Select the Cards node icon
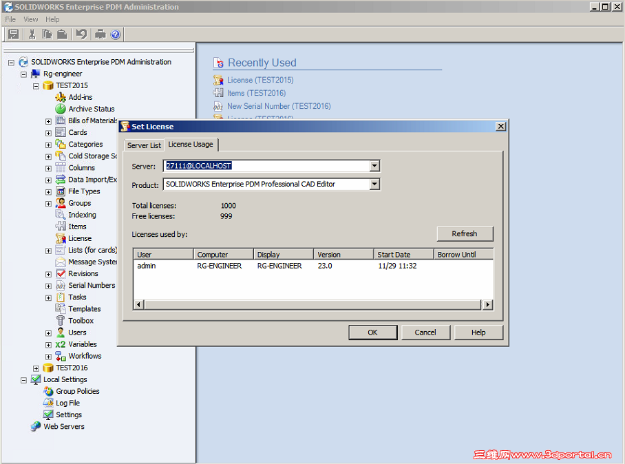 pos(61,132)
